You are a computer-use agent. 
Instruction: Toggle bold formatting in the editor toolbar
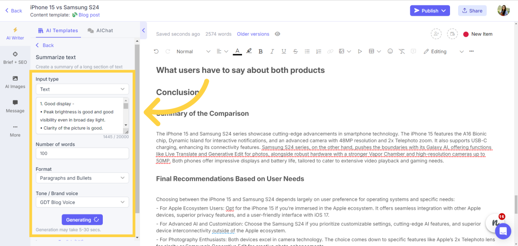pyautogui.click(x=261, y=51)
